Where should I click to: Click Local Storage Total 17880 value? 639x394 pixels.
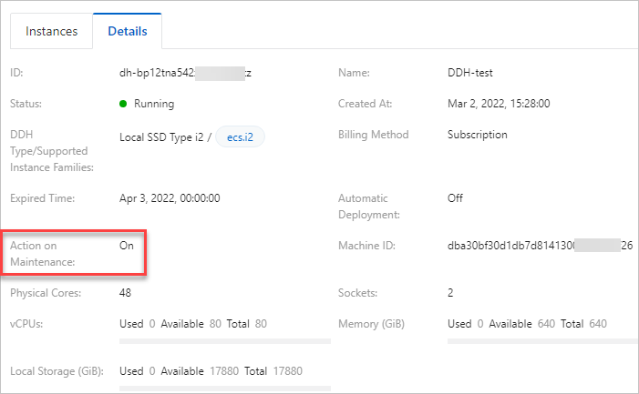[x=288, y=371]
